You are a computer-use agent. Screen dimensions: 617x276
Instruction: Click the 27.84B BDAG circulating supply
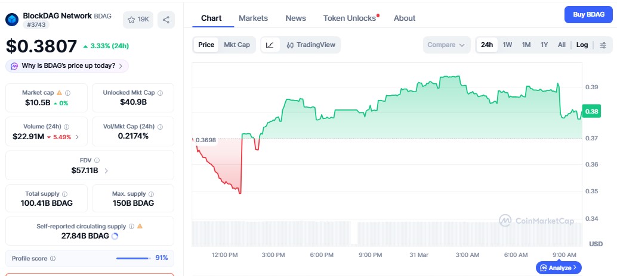85,236
